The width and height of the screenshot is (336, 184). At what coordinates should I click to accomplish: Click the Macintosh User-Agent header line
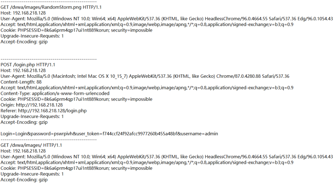tap(145, 76)
